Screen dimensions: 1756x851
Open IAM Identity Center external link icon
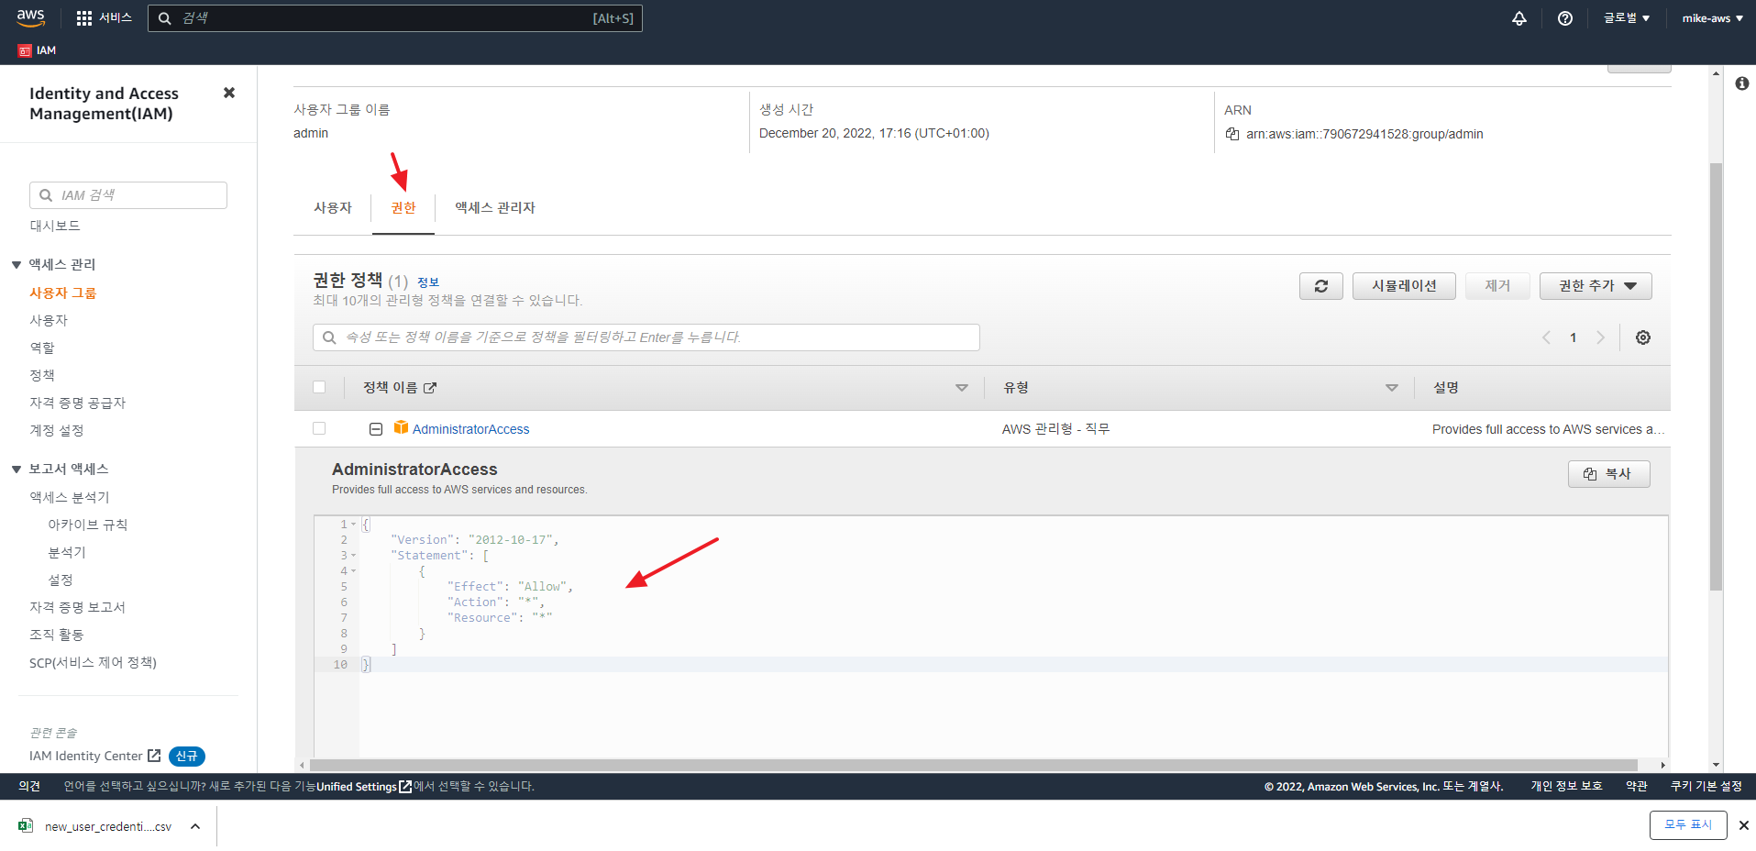pos(154,756)
